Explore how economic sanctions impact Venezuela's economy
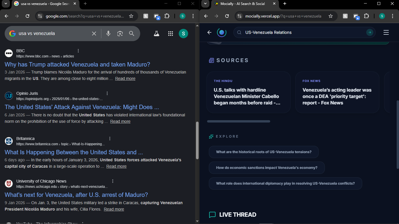The height and width of the screenshot is (224, 399). (267, 168)
